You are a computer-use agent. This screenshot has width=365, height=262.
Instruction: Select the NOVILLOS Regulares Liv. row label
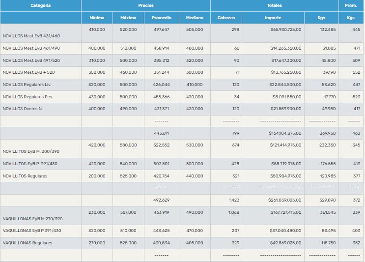tap(27, 85)
